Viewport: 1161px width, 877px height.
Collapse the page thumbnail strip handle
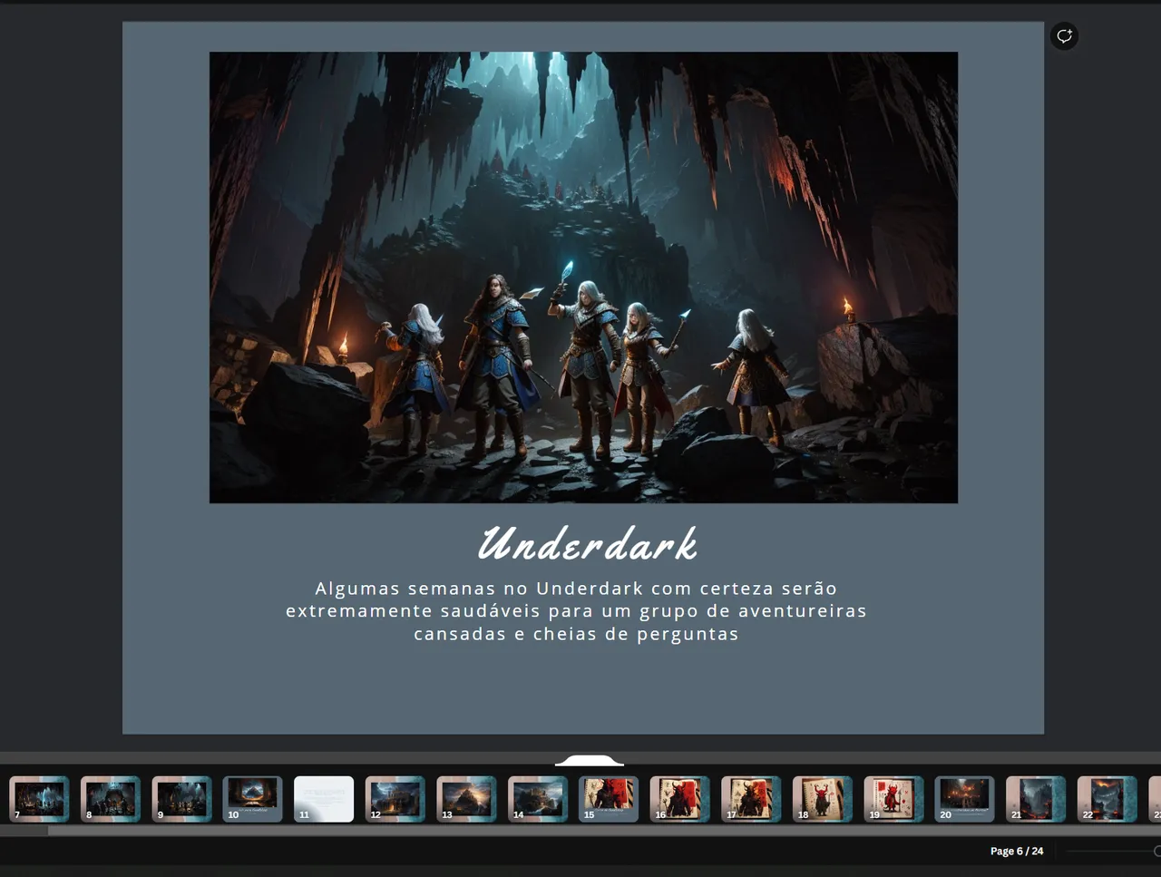point(590,760)
